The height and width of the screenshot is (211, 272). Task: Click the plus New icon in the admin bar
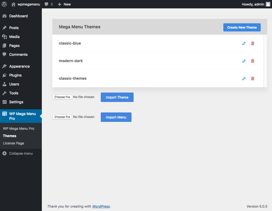[59, 4]
